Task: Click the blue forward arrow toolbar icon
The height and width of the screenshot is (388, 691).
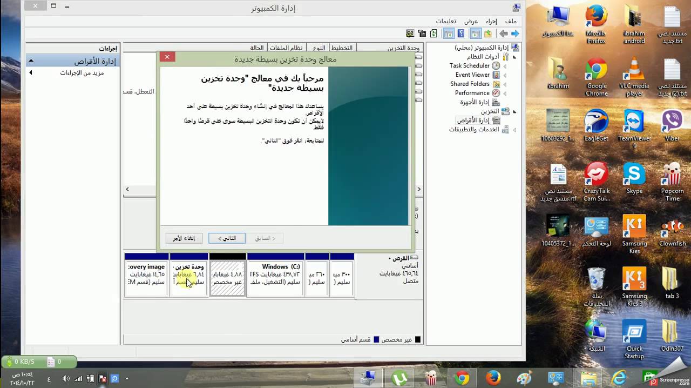Action: pos(515,34)
